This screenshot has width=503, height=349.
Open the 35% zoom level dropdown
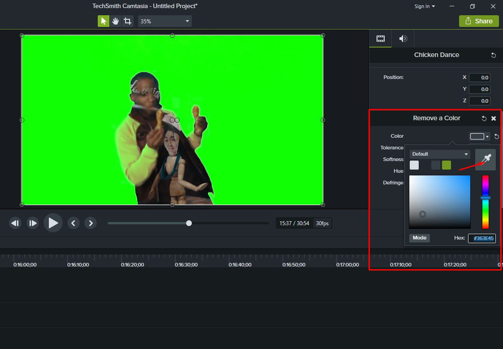pyautogui.click(x=186, y=21)
